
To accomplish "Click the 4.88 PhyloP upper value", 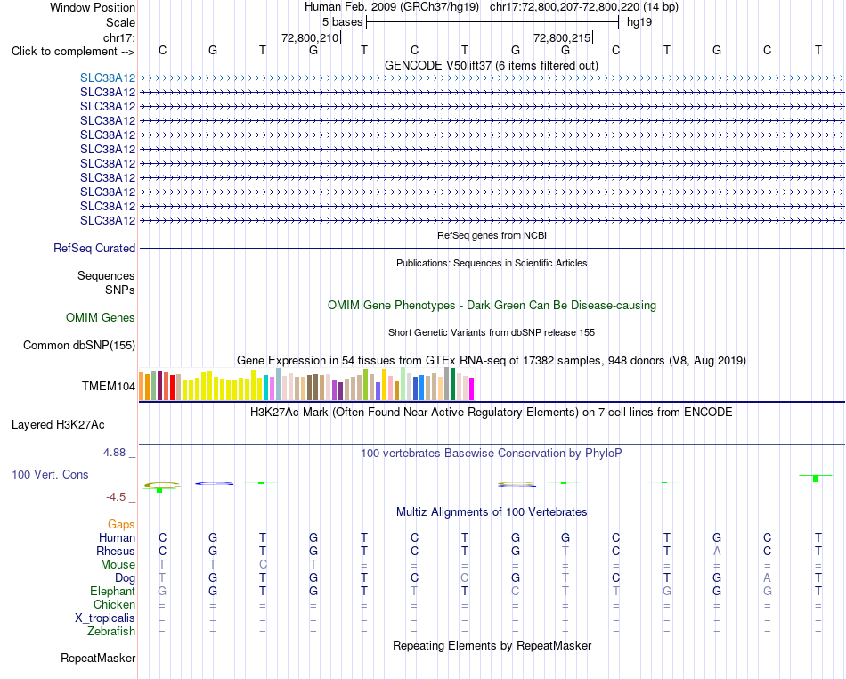I will click(115, 453).
